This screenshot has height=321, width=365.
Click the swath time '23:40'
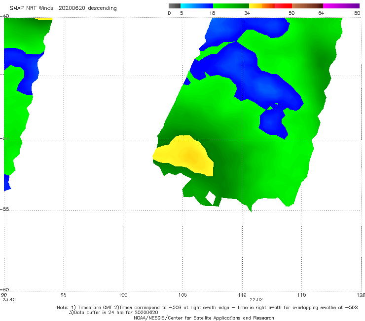(x=9, y=300)
